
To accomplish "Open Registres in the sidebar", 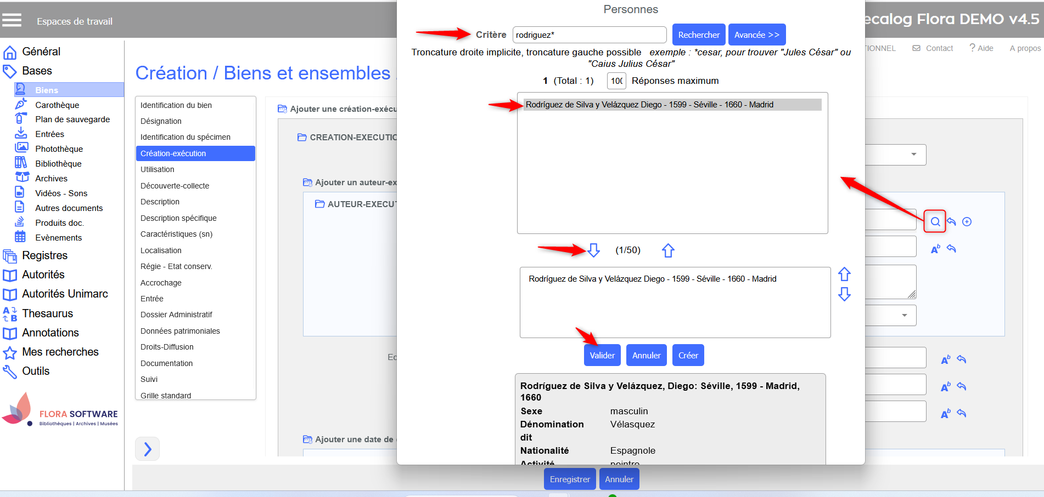I will click(44, 255).
